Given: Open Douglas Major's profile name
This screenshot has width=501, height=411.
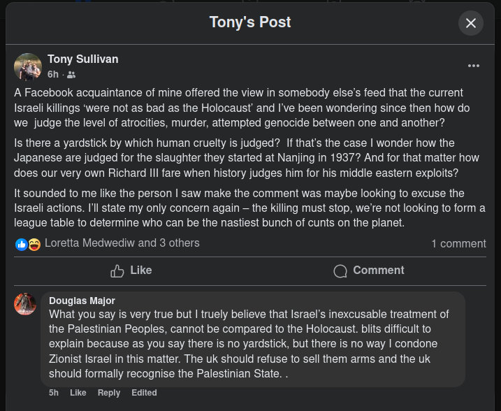Looking at the screenshot, I should coord(82,301).
